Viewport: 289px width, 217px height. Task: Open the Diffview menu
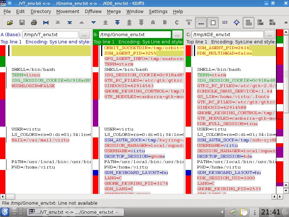[93, 12]
